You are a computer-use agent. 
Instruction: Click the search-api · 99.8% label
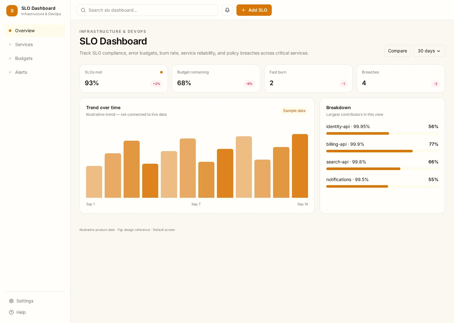click(346, 162)
